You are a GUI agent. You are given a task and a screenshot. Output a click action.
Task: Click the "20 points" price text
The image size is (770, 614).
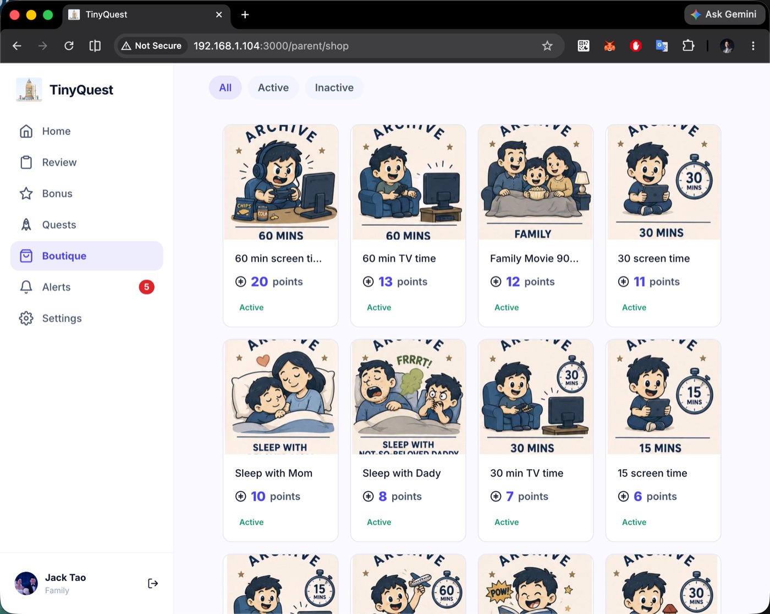pyautogui.click(x=277, y=282)
